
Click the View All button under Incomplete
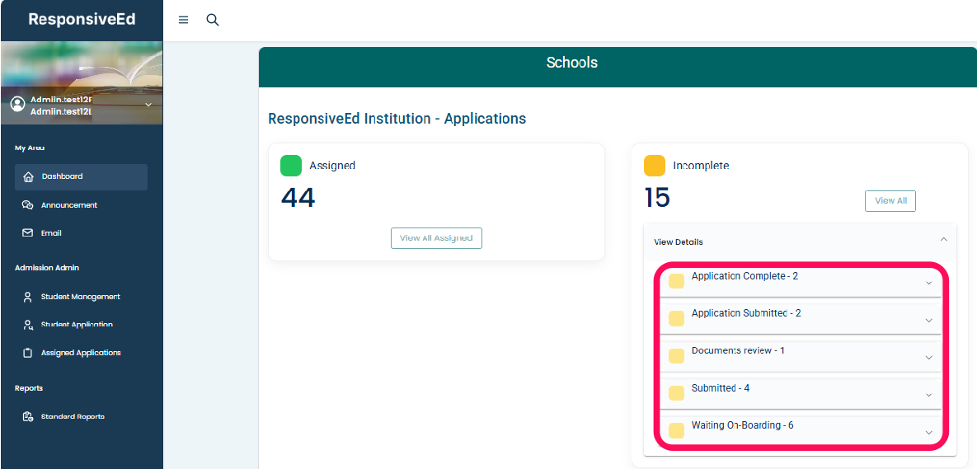(x=890, y=201)
